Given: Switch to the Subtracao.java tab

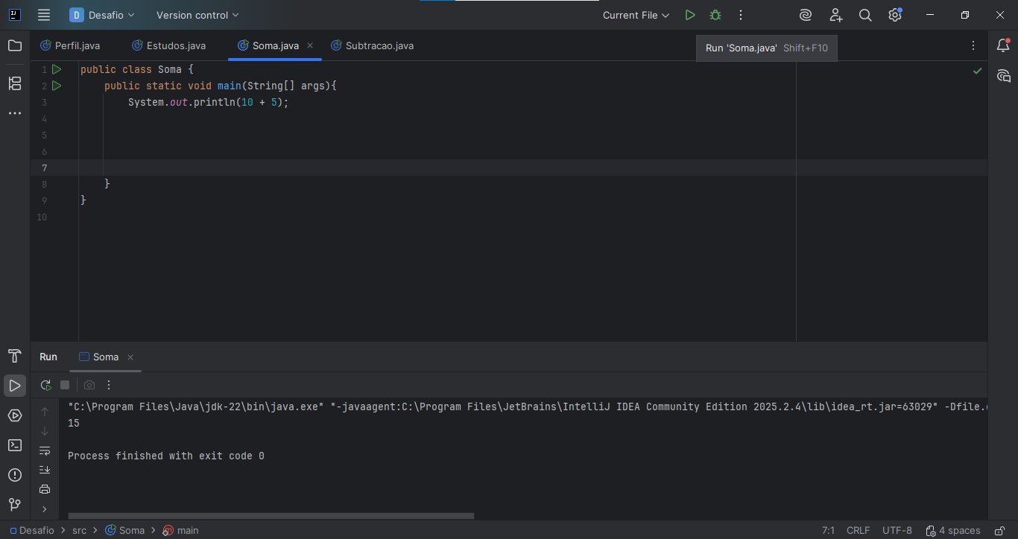Looking at the screenshot, I should click(x=379, y=46).
